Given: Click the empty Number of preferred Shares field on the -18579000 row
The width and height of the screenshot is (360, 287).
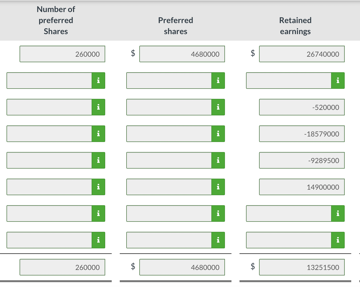Looking at the screenshot, I should coord(49,134).
